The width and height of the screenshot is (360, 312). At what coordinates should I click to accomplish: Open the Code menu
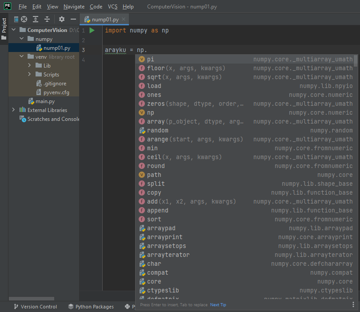(x=96, y=7)
